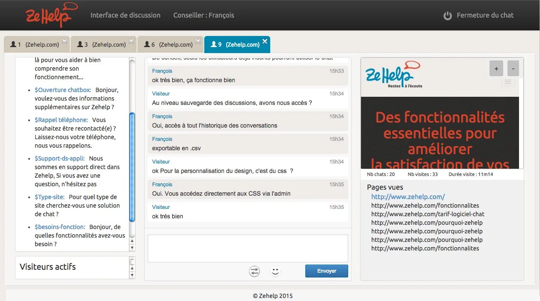Select the visitor 9 Zehelp.com tab

[237, 45]
